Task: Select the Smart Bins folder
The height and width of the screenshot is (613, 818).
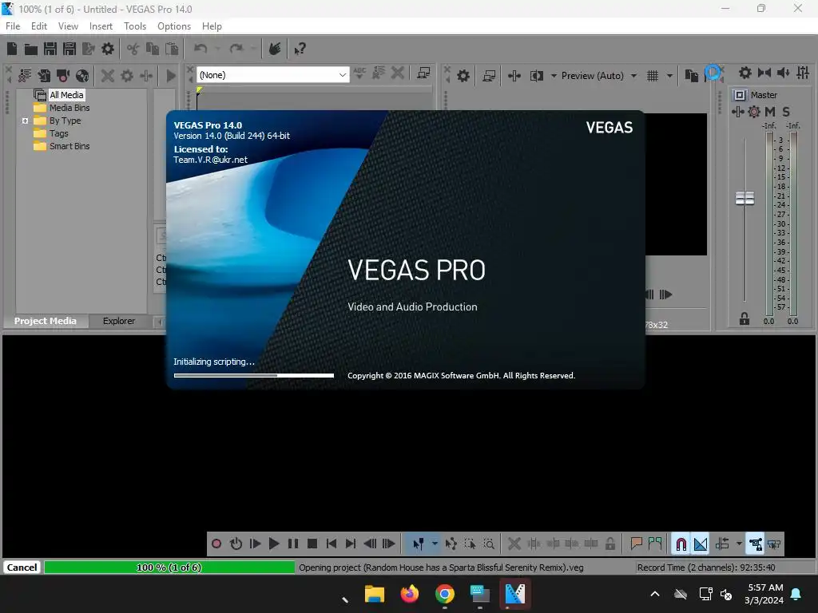Action: [x=69, y=147]
